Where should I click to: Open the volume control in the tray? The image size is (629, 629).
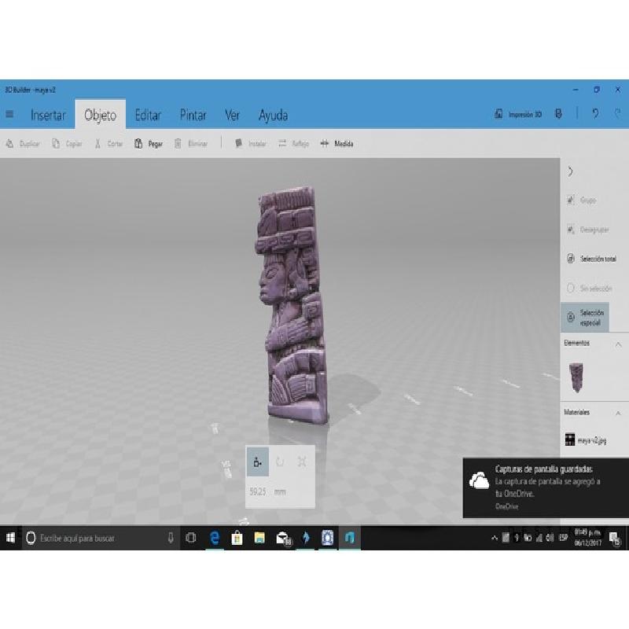pyautogui.click(x=550, y=538)
